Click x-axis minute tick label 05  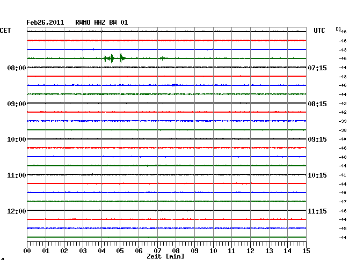click(120, 251)
